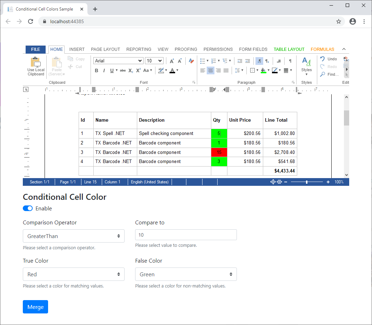Open the PROOFING tab
372x325 pixels.
(x=186, y=49)
